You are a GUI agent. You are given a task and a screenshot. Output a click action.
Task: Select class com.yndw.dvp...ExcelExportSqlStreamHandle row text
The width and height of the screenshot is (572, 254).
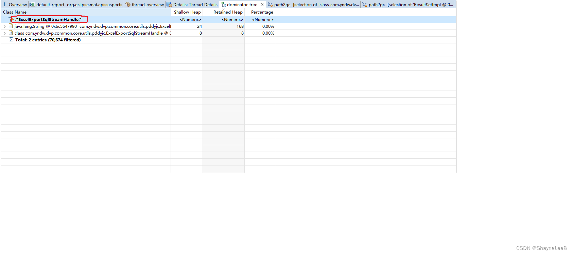click(x=92, y=33)
